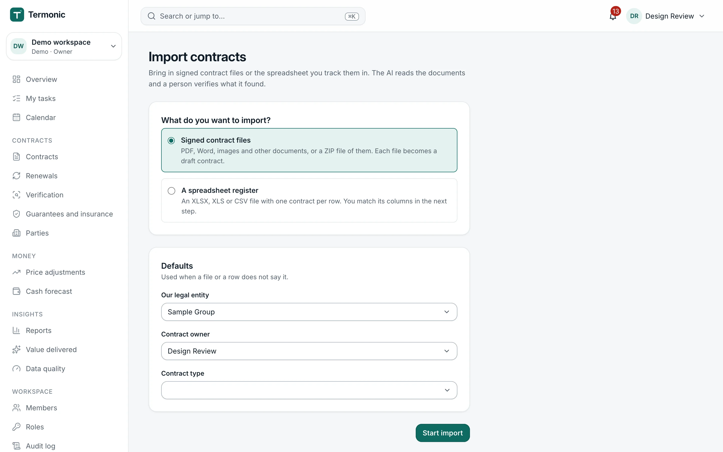Click the My tasks checklist icon
The image size is (723, 452).
[x=16, y=98]
